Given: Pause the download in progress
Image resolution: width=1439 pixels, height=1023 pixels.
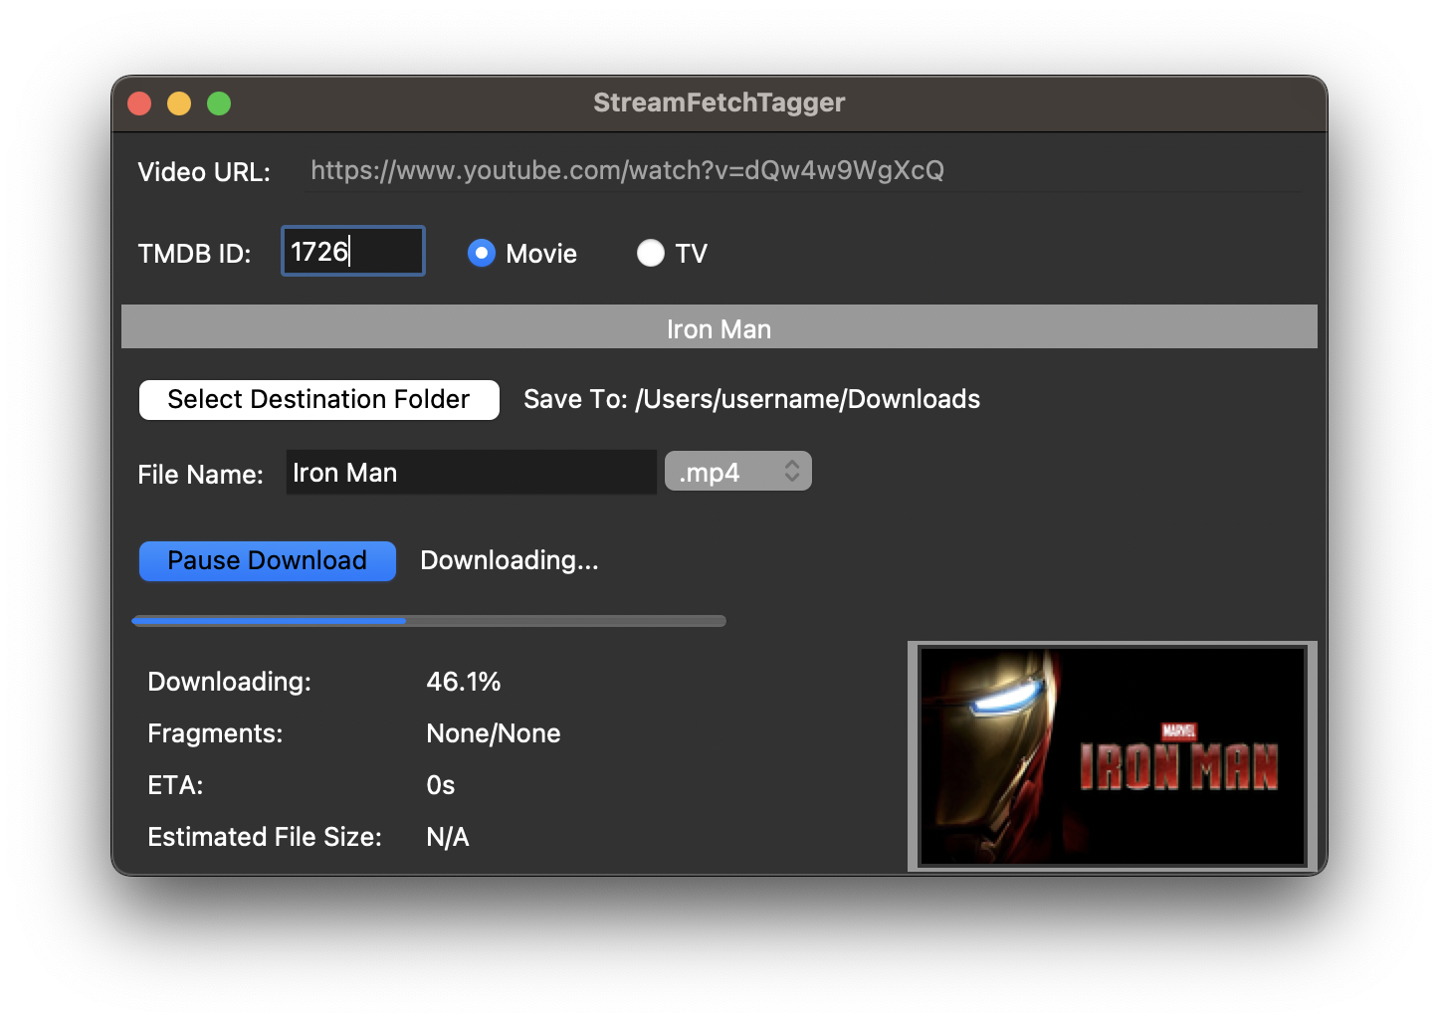Looking at the screenshot, I should coord(268,560).
